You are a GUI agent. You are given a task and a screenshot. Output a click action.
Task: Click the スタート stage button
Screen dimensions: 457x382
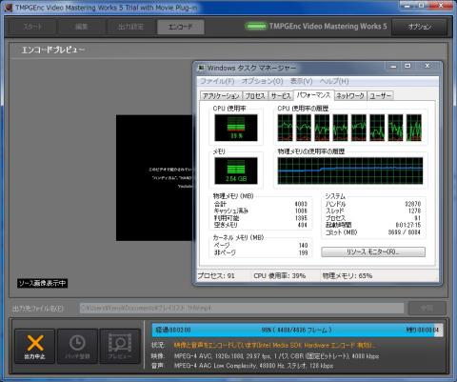point(32,27)
